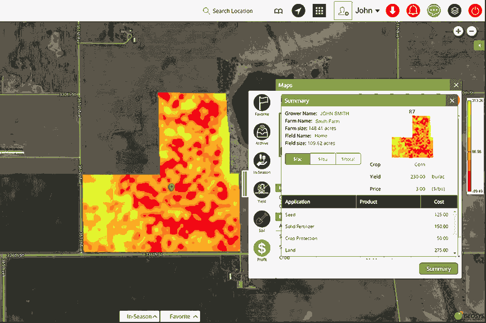
Task: Switch cost units to $/total
Action: click(348, 159)
